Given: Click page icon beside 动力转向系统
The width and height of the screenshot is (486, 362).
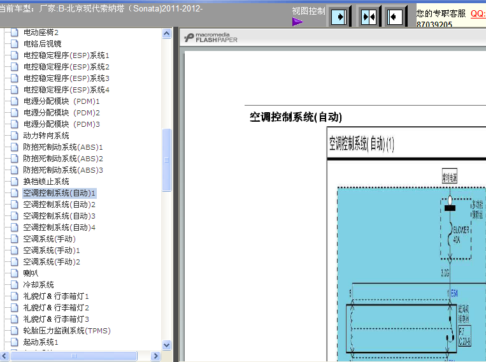Looking at the screenshot, I should [14, 136].
